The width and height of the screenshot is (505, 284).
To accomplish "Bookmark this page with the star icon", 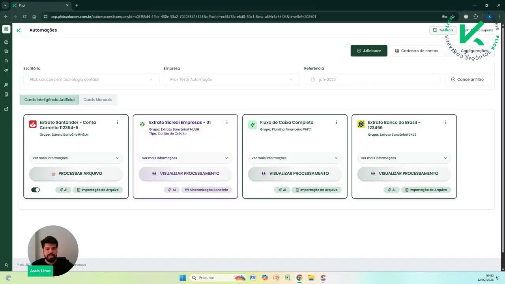I will coord(453,17).
